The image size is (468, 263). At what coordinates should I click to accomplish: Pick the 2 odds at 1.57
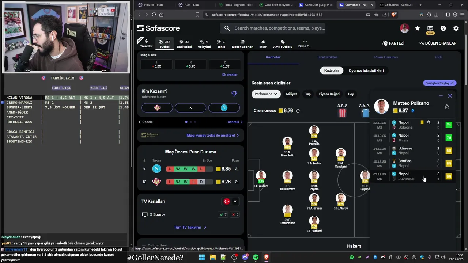click(224, 65)
